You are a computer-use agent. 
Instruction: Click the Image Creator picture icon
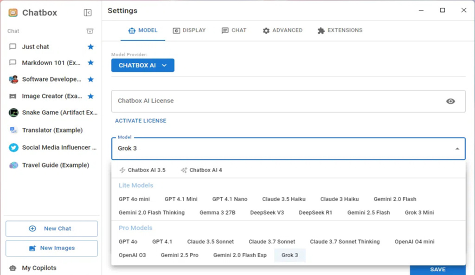(12, 96)
